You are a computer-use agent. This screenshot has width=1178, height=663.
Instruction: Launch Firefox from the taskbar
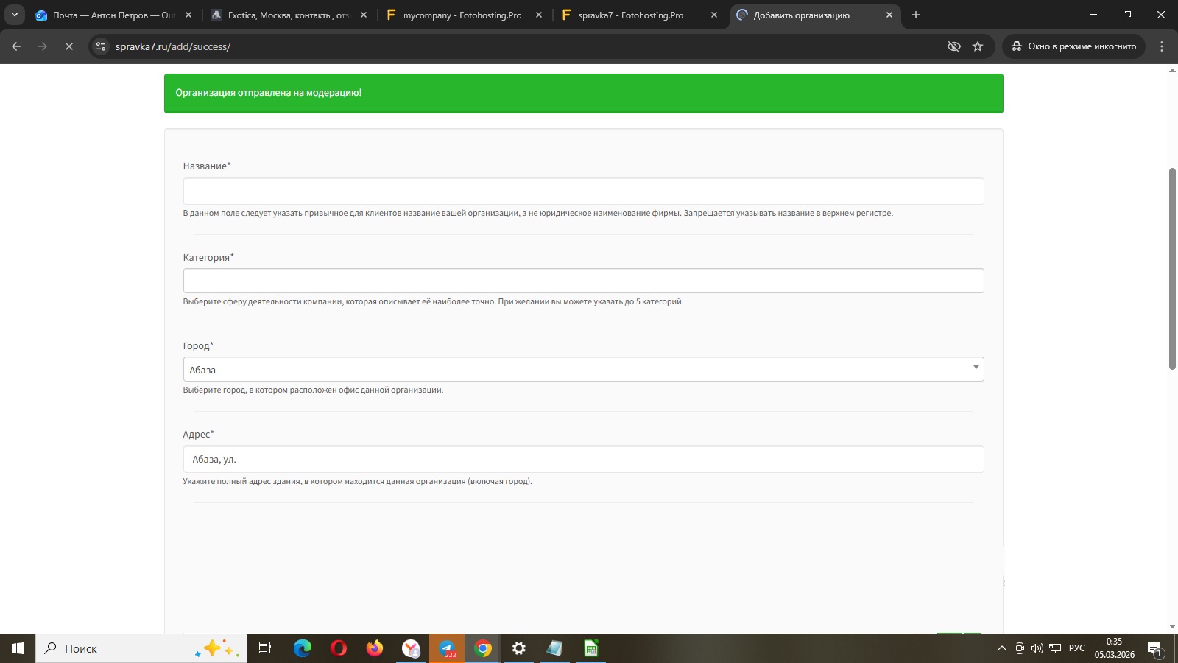click(x=375, y=648)
